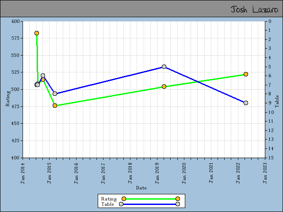The height and width of the screenshot is (212, 283).
Task: Click the Rating label in the legend
Action: (x=109, y=199)
